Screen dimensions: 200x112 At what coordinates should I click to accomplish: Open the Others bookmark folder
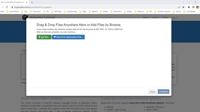coord(104,12)
